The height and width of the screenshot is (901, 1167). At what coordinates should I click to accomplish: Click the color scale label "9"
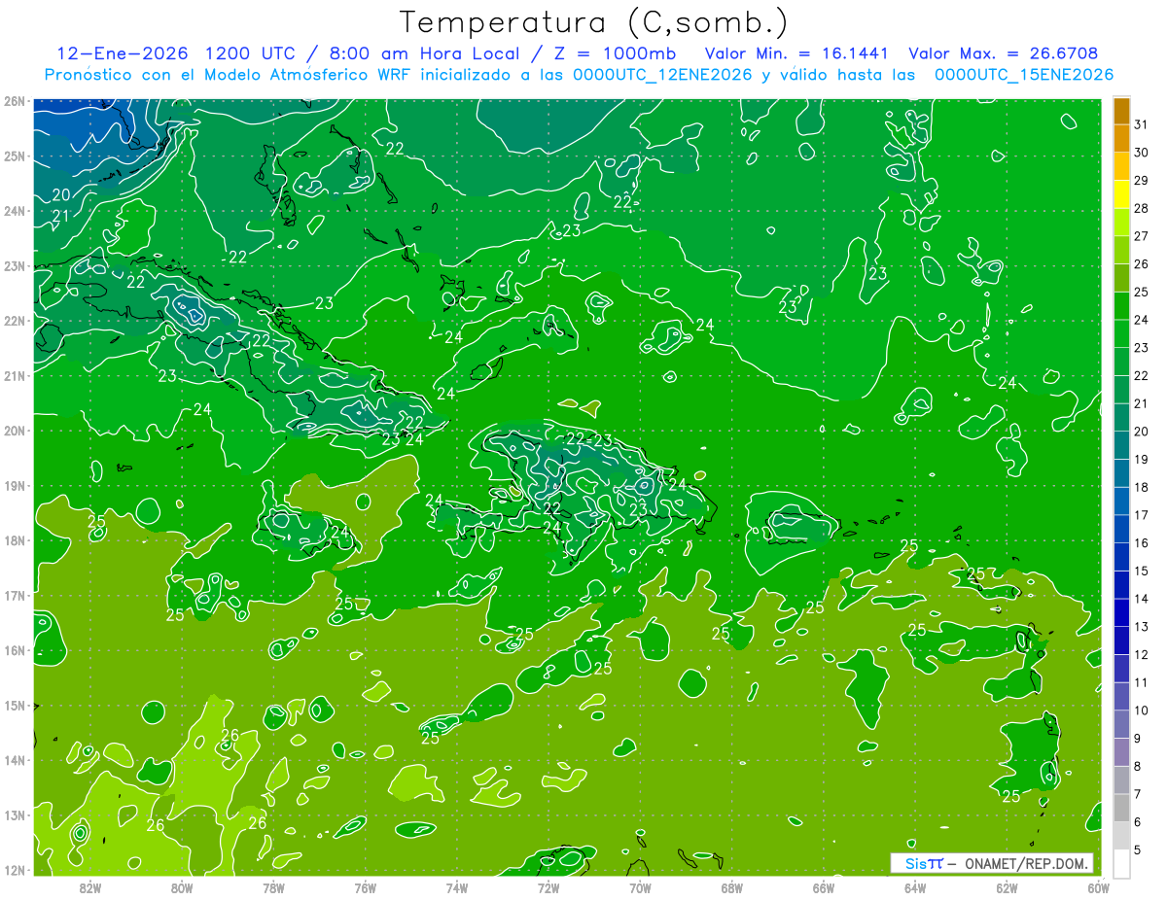(1137, 739)
